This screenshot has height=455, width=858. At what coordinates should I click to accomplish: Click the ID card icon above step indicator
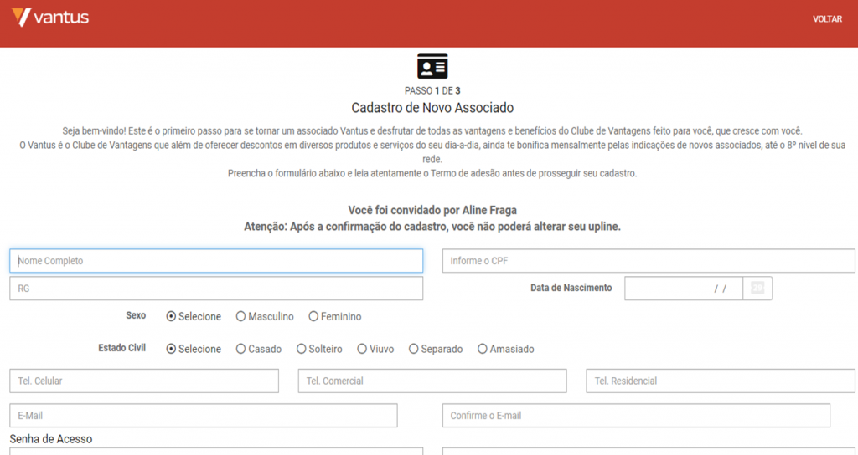(x=432, y=66)
